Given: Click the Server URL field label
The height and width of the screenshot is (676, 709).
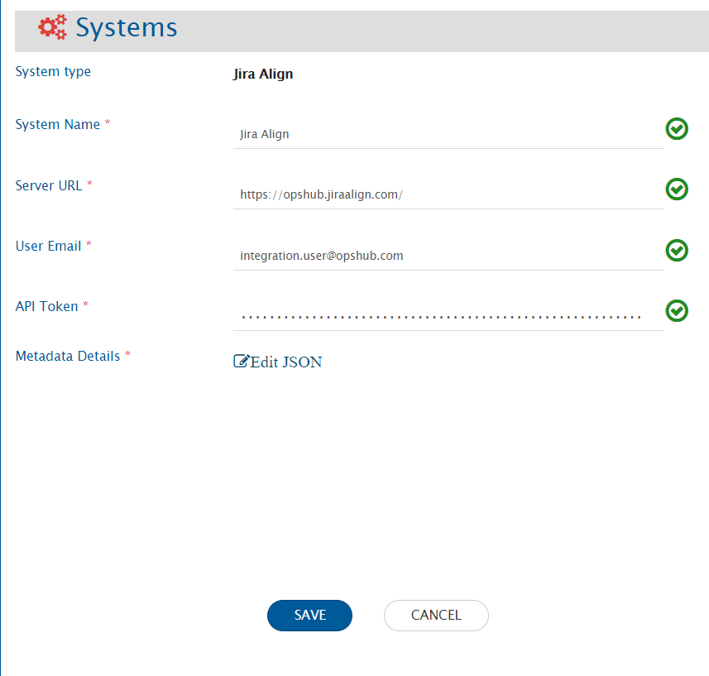Looking at the screenshot, I should coord(49,185).
